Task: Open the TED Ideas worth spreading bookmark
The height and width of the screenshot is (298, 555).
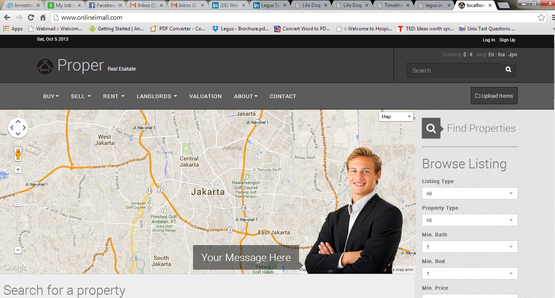Action: point(426,29)
